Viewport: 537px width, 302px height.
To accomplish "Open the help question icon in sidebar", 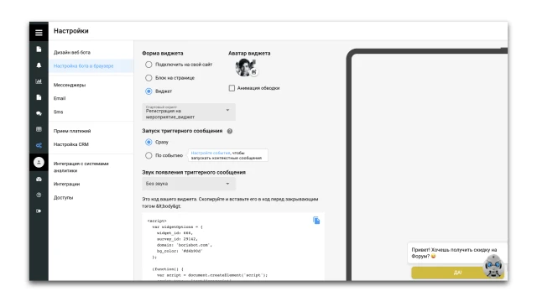I will [x=39, y=195].
